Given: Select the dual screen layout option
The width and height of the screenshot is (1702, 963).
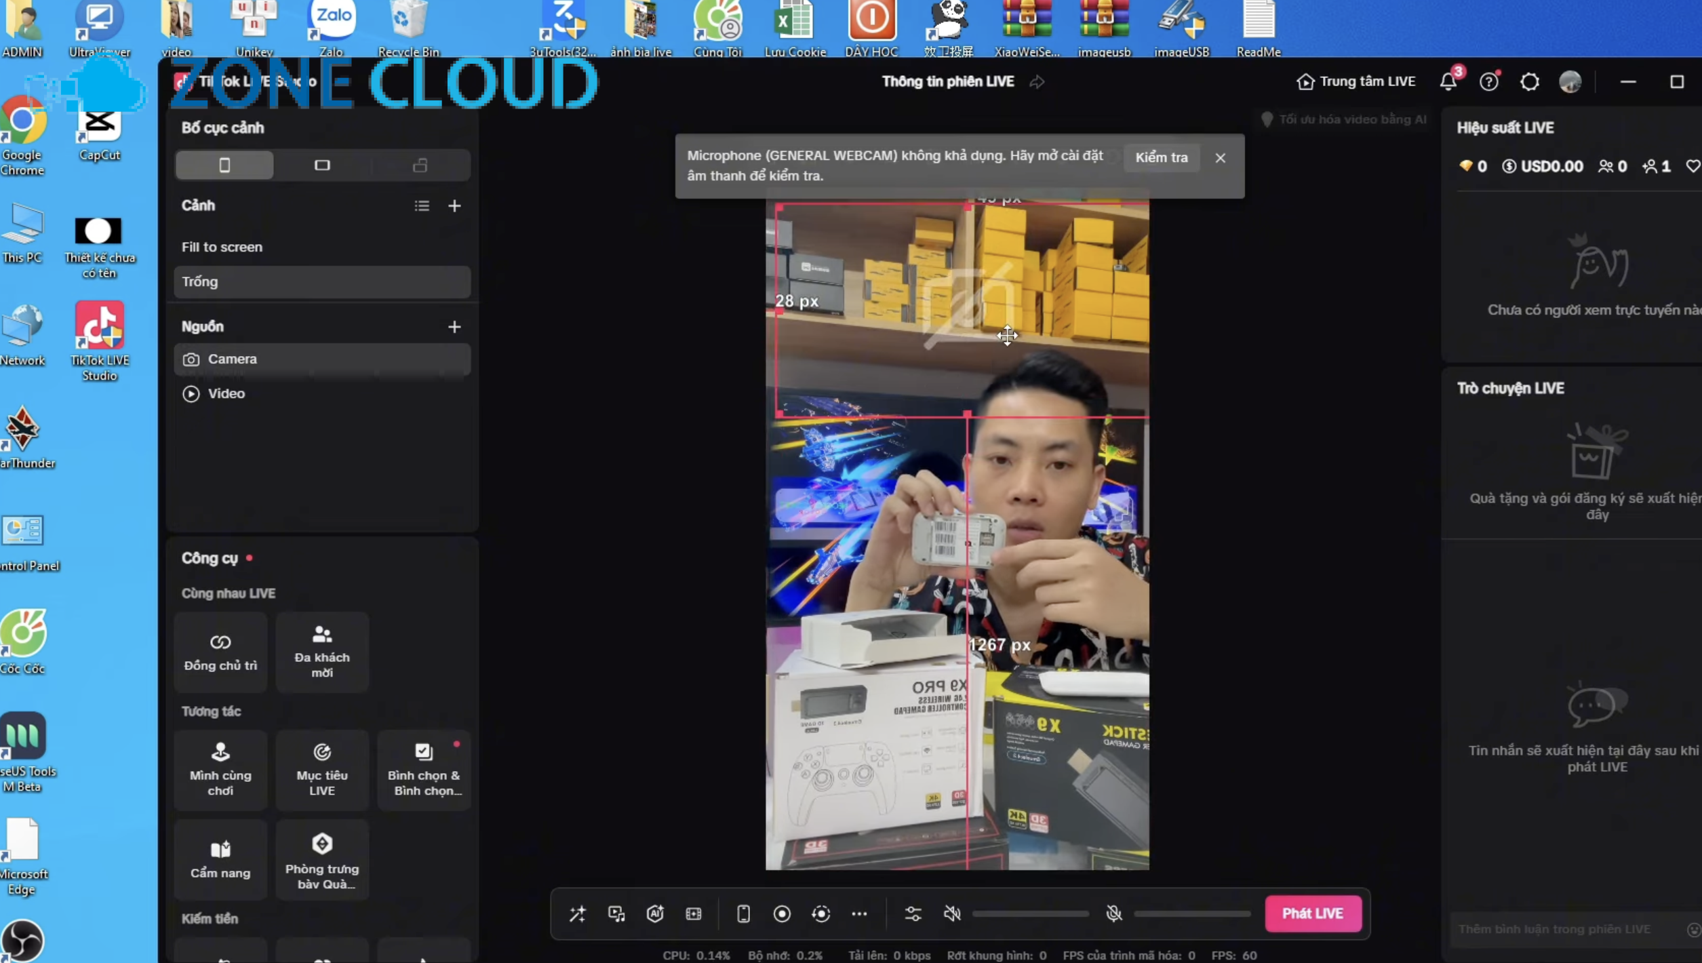Looking at the screenshot, I should click(420, 165).
